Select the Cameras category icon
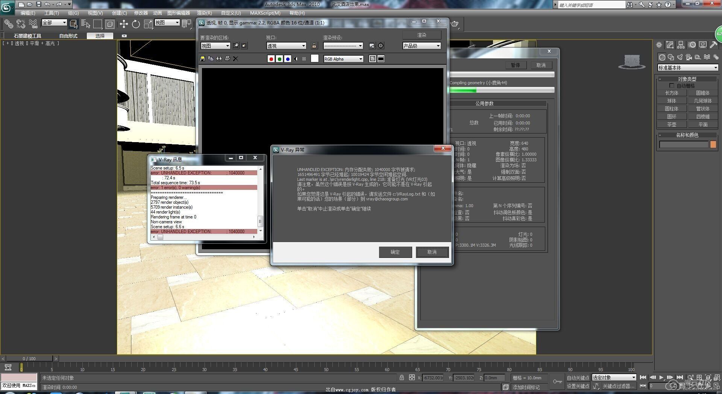Screen dimensions: 722x394 (x=689, y=57)
